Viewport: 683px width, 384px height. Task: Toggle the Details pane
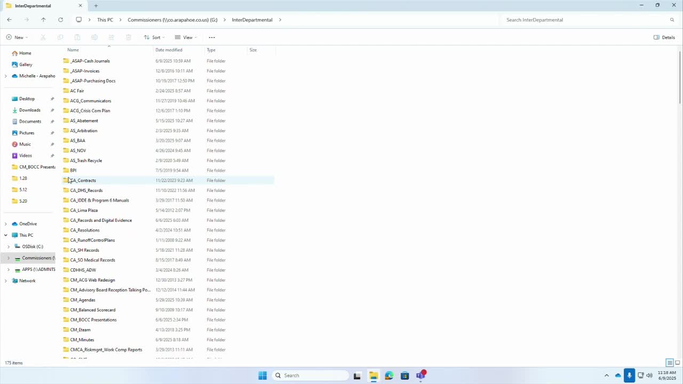tap(664, 37)
